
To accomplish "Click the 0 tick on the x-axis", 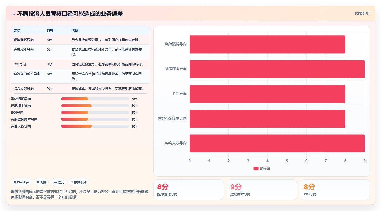I will (190, 161).
